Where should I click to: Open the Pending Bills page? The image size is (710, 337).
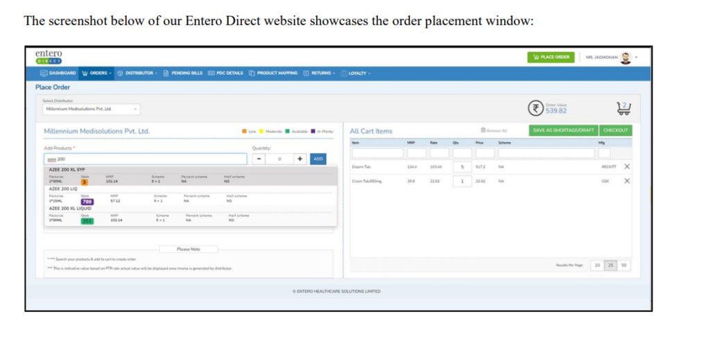pyautogui.click(x=183, y=73)
